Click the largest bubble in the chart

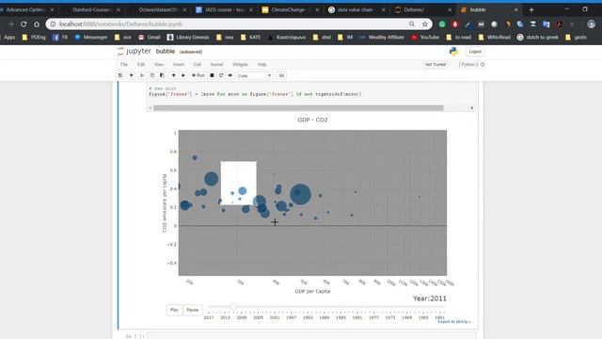point(300,194)
